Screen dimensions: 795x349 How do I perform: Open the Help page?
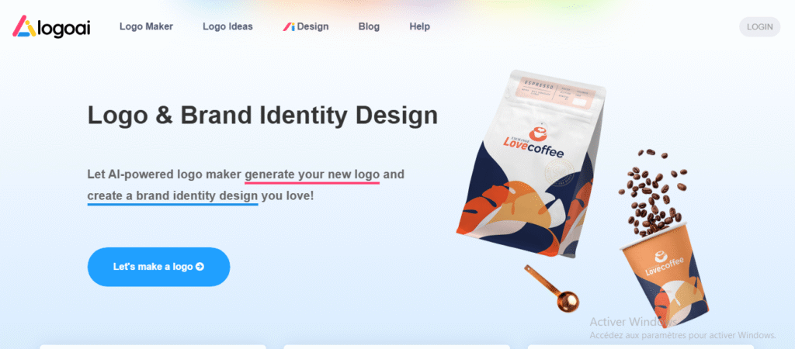pos(420,26)
